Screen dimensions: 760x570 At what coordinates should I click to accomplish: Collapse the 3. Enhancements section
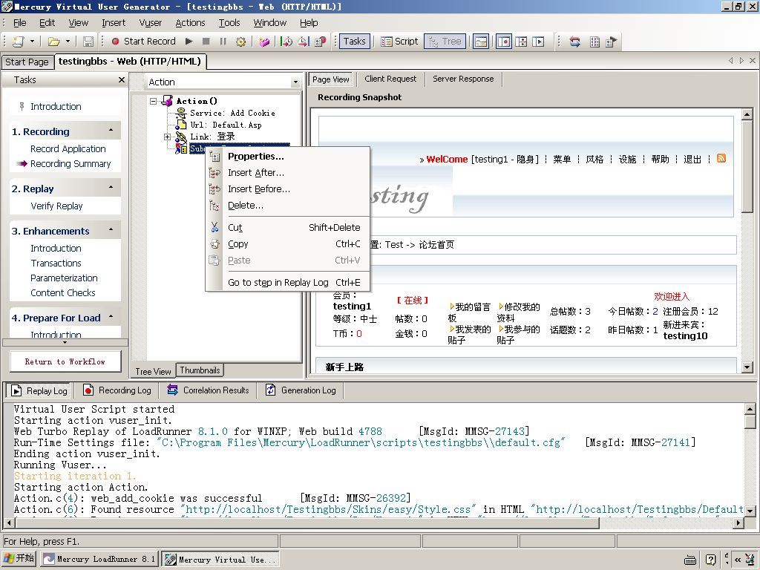tap(111, 230)
